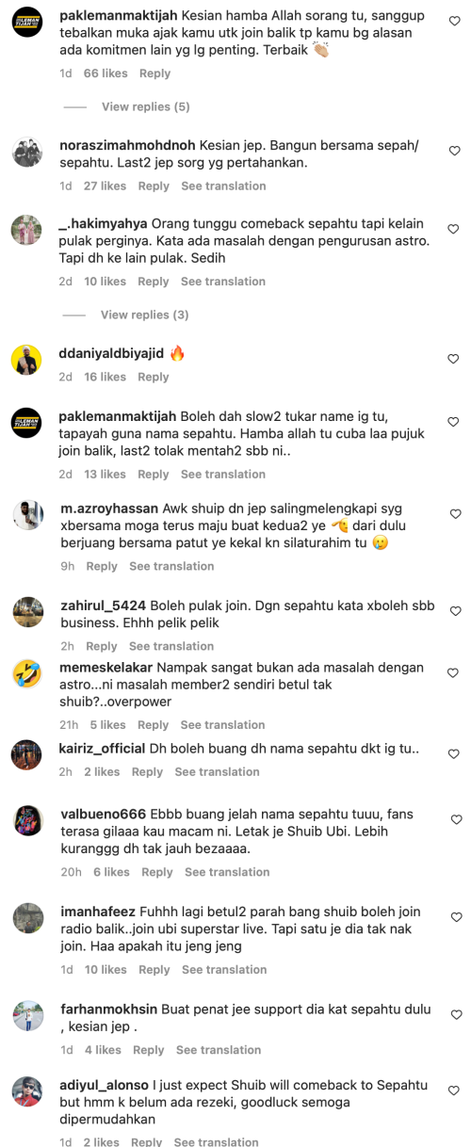Toggle like on imanhafeez's comment
Viewport: 471px width, 1147px height.
[454, 917]
